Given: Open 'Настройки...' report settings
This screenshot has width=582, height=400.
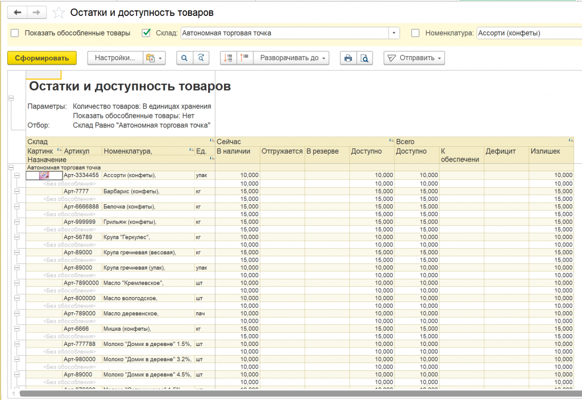Looking at the screenshot, I should (x=115, y=58).
